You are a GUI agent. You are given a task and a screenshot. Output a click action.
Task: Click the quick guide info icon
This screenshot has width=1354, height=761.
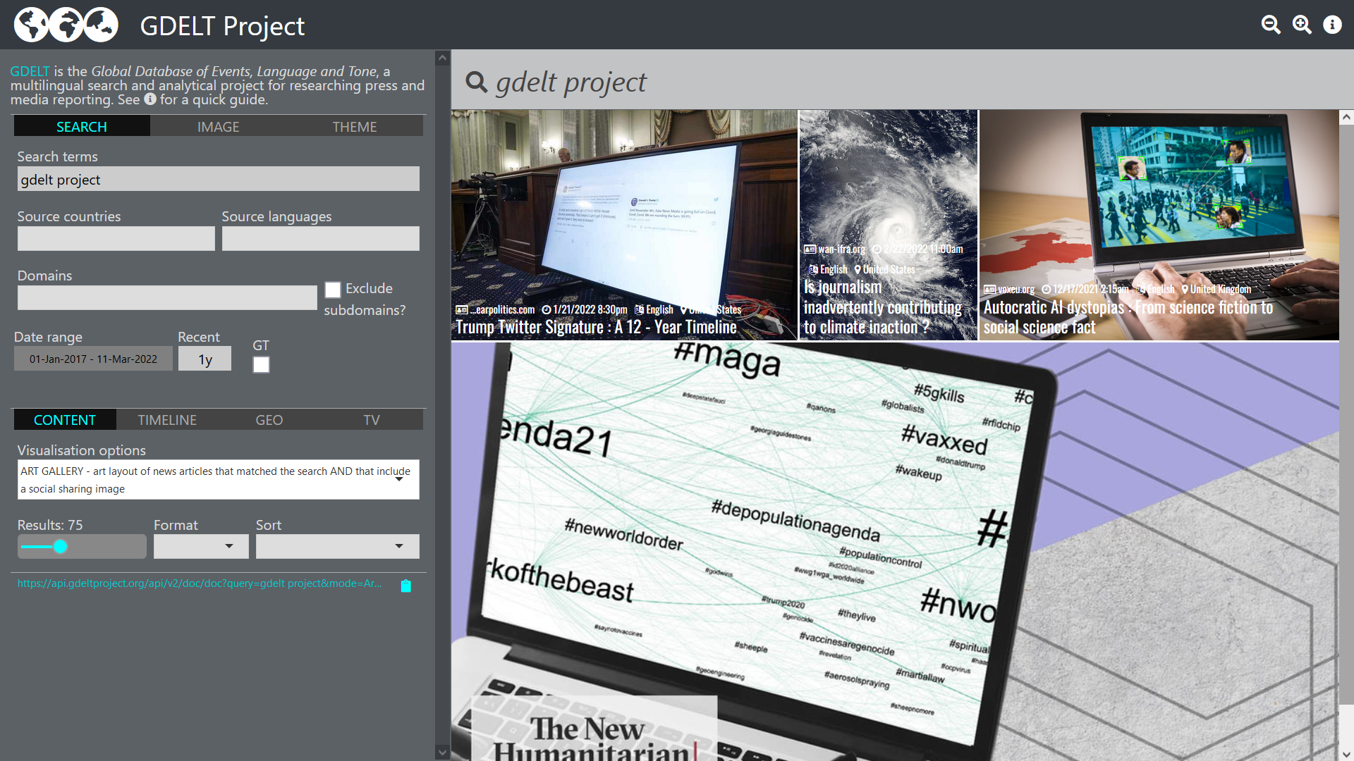150,99
